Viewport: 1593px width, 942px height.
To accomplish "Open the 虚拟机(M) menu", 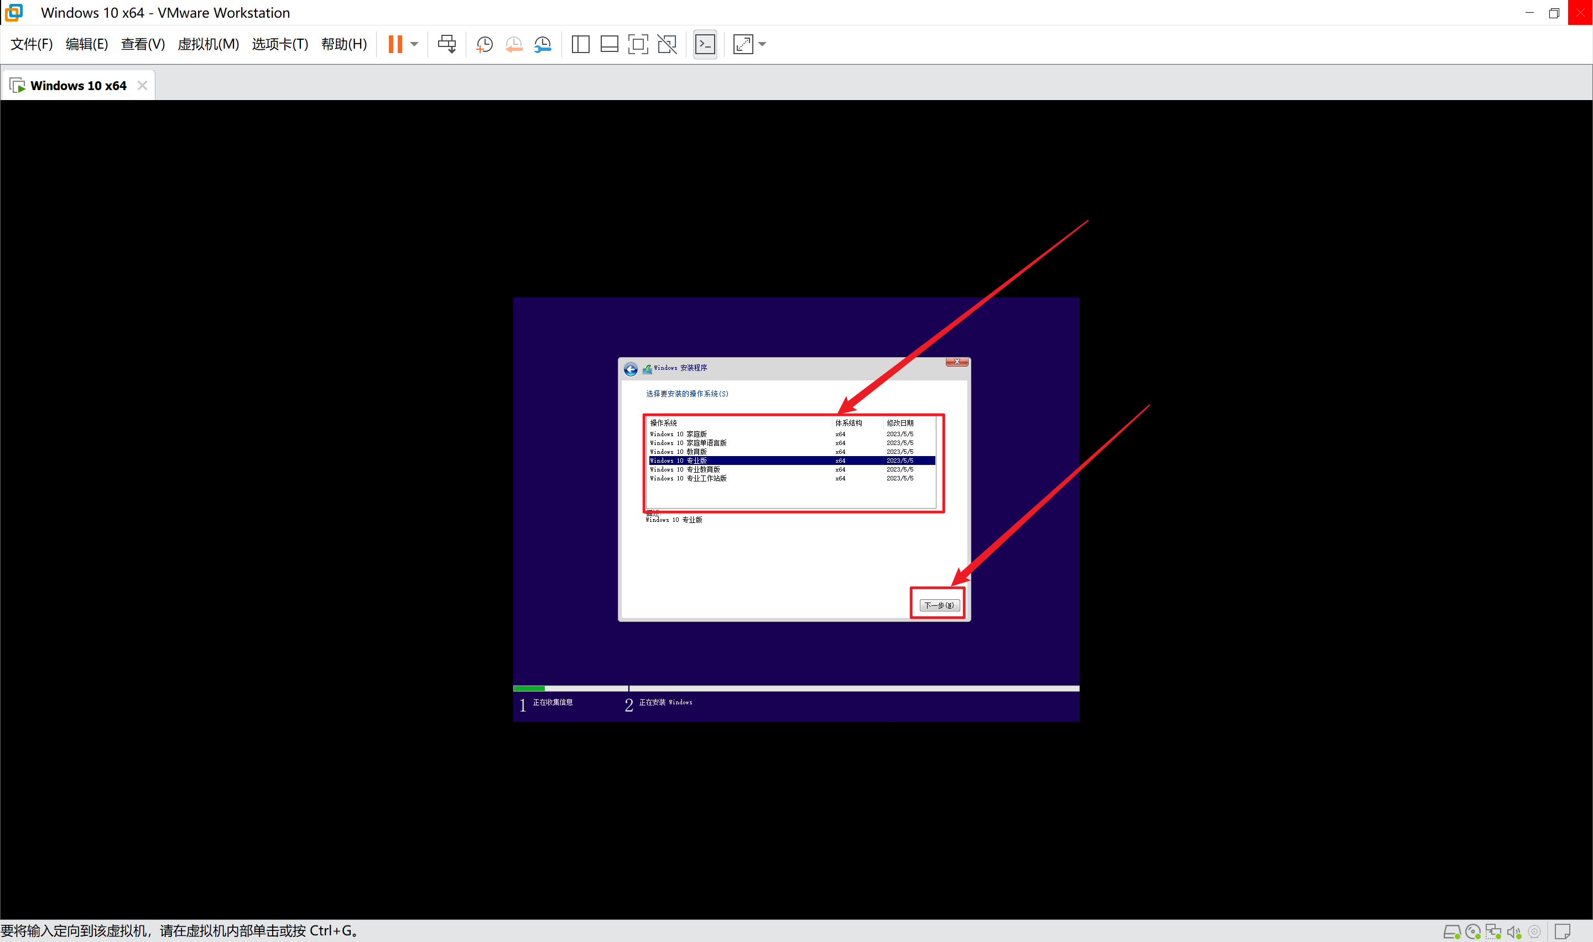I will pyautogui.click(x=207, y=44).
